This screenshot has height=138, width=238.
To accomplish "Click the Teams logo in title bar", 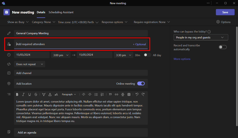I will [3, 3].
